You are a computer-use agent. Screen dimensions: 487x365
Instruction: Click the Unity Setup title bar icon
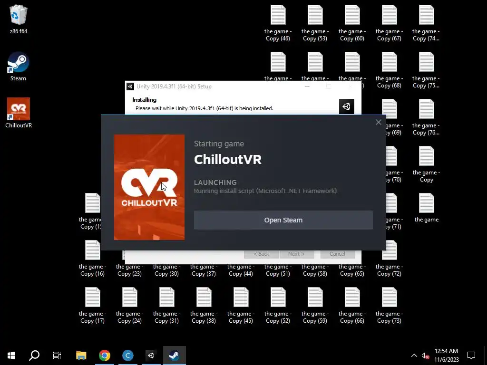coord(130,86)
